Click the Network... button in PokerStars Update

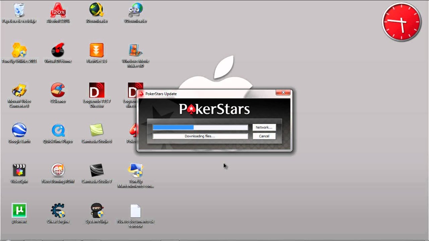click(x=264, y=128)
